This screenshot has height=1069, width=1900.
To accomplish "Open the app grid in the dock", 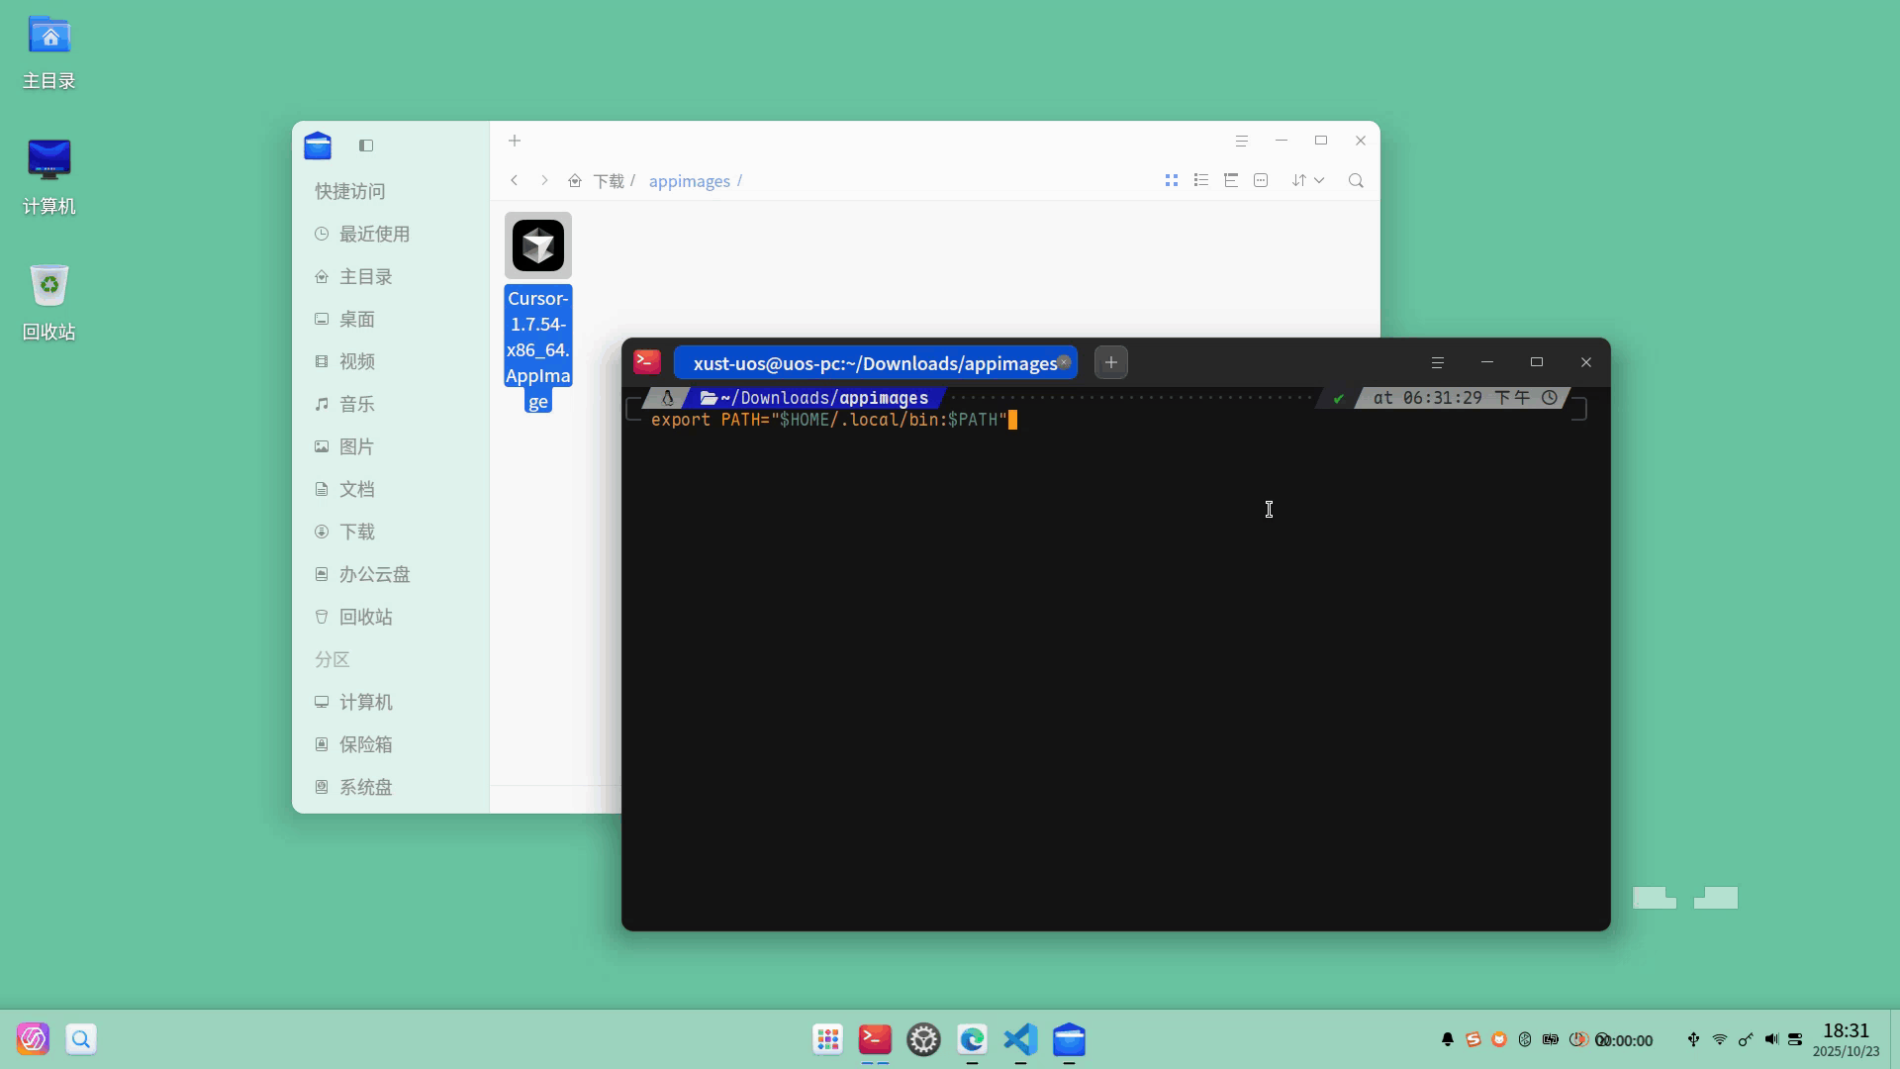I will pos(827,1039).
